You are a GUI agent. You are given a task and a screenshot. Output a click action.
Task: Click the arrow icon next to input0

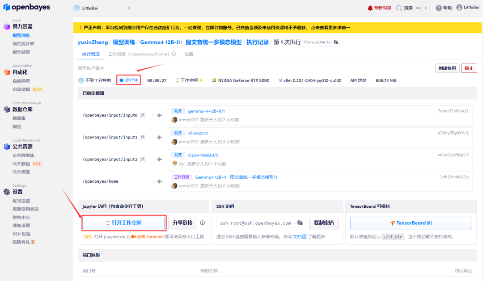pos(160,115)
